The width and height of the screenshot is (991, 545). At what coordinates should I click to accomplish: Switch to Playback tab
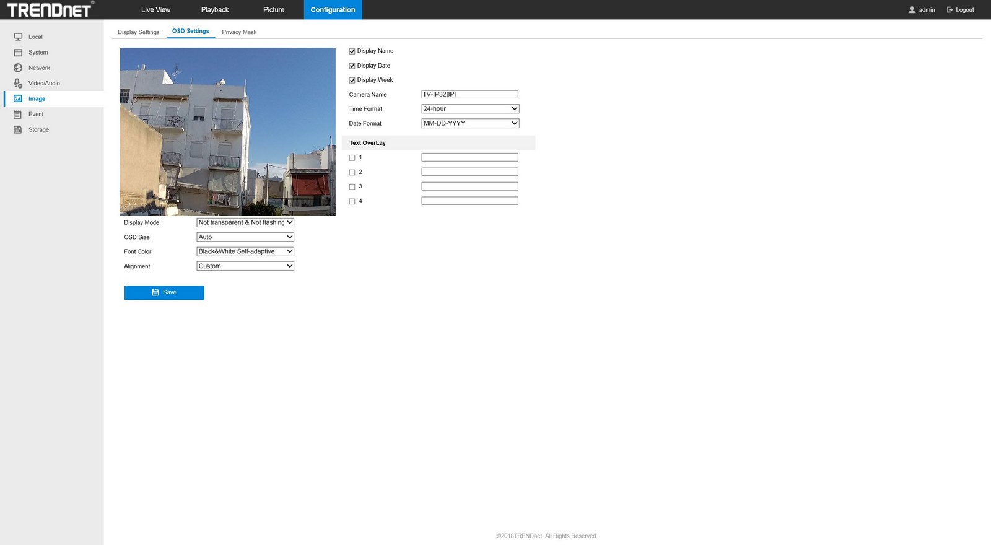point(215,10)
